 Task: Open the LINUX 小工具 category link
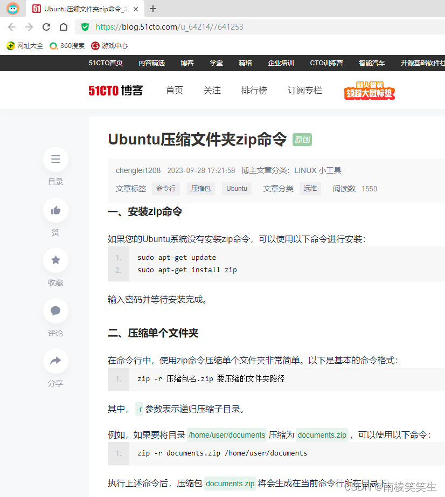318,170
